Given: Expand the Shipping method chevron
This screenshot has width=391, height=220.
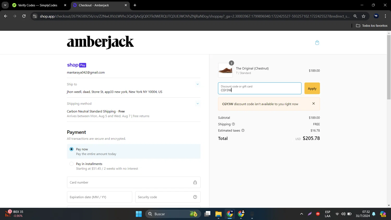Looking at the screenshot, I should pyautogui.click(x=198, y=103).
